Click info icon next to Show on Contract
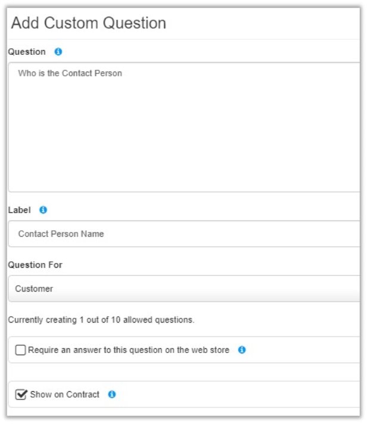Image resolution: width=367 pixels, height=424 pixels. (112, 394)
